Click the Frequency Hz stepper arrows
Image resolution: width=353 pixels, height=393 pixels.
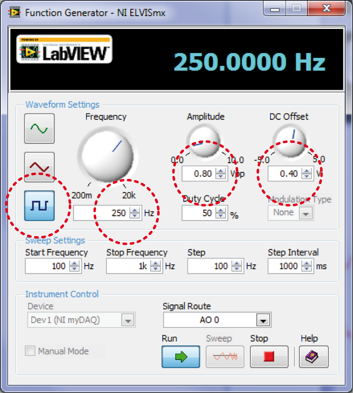point(135,213)
